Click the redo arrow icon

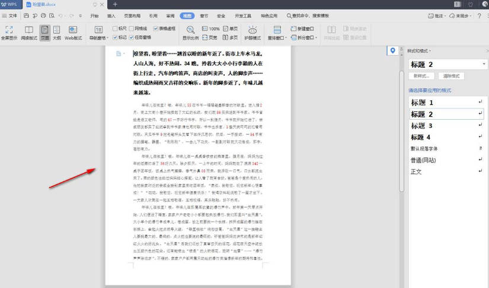[72, 15]
